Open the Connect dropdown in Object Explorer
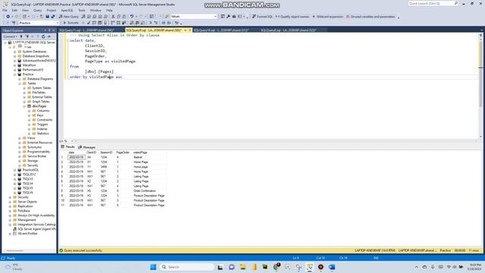Image resolution: width=485 pixels, height=273 pixels. tap(11, 36)
